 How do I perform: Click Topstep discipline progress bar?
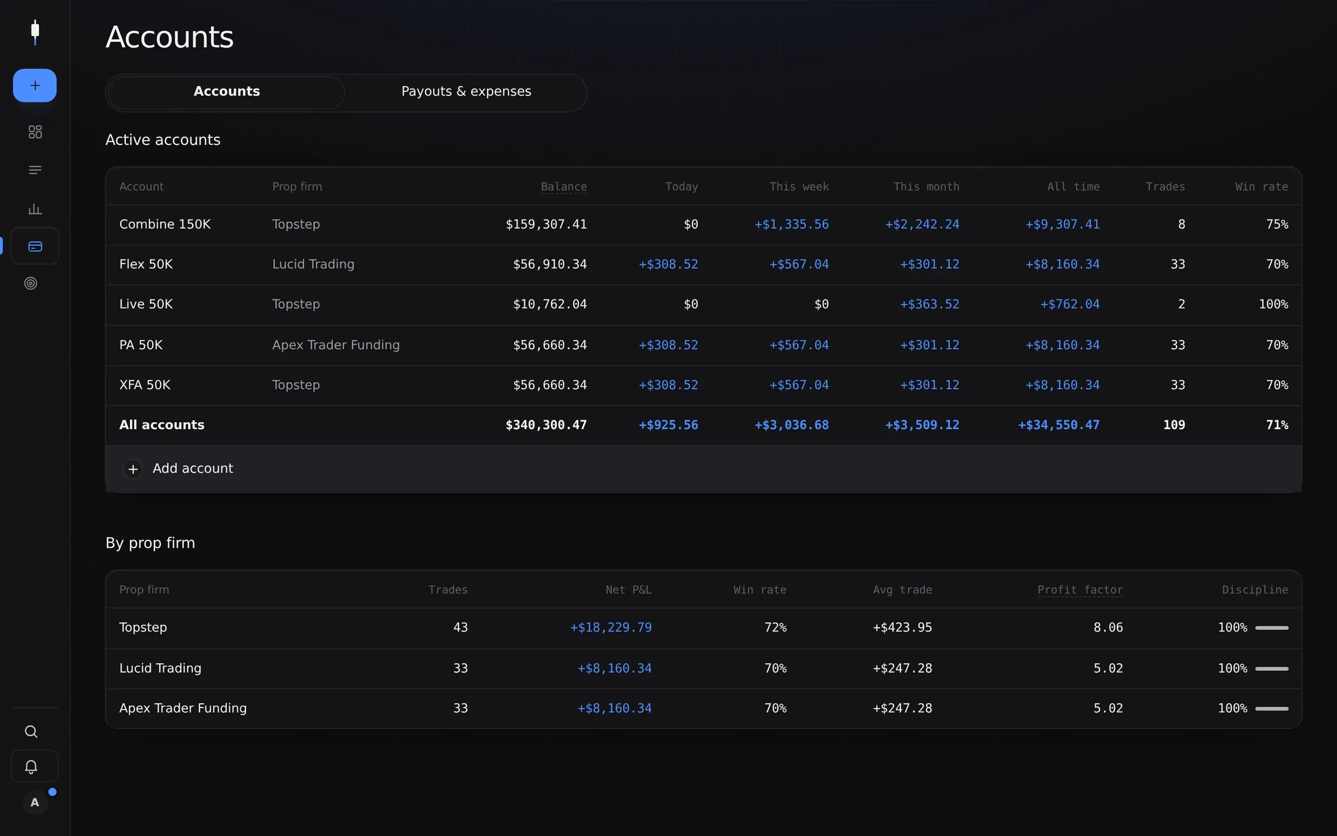coord(1271,628)
